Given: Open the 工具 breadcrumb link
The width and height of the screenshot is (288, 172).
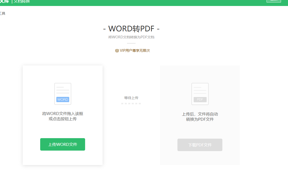Looking at the screenshot, I should tap(3, 13).
